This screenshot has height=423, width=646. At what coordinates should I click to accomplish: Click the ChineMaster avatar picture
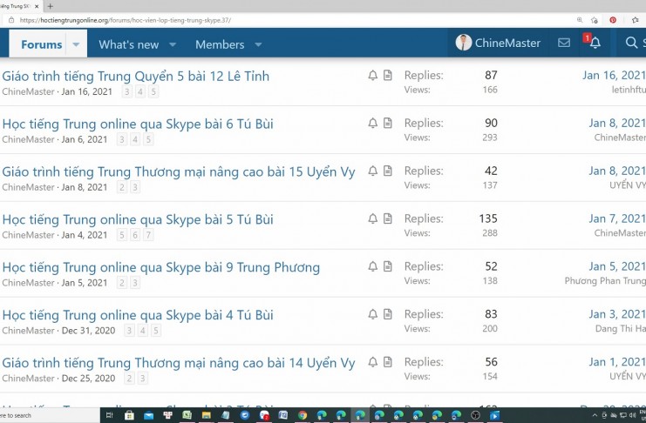point(463,43)
